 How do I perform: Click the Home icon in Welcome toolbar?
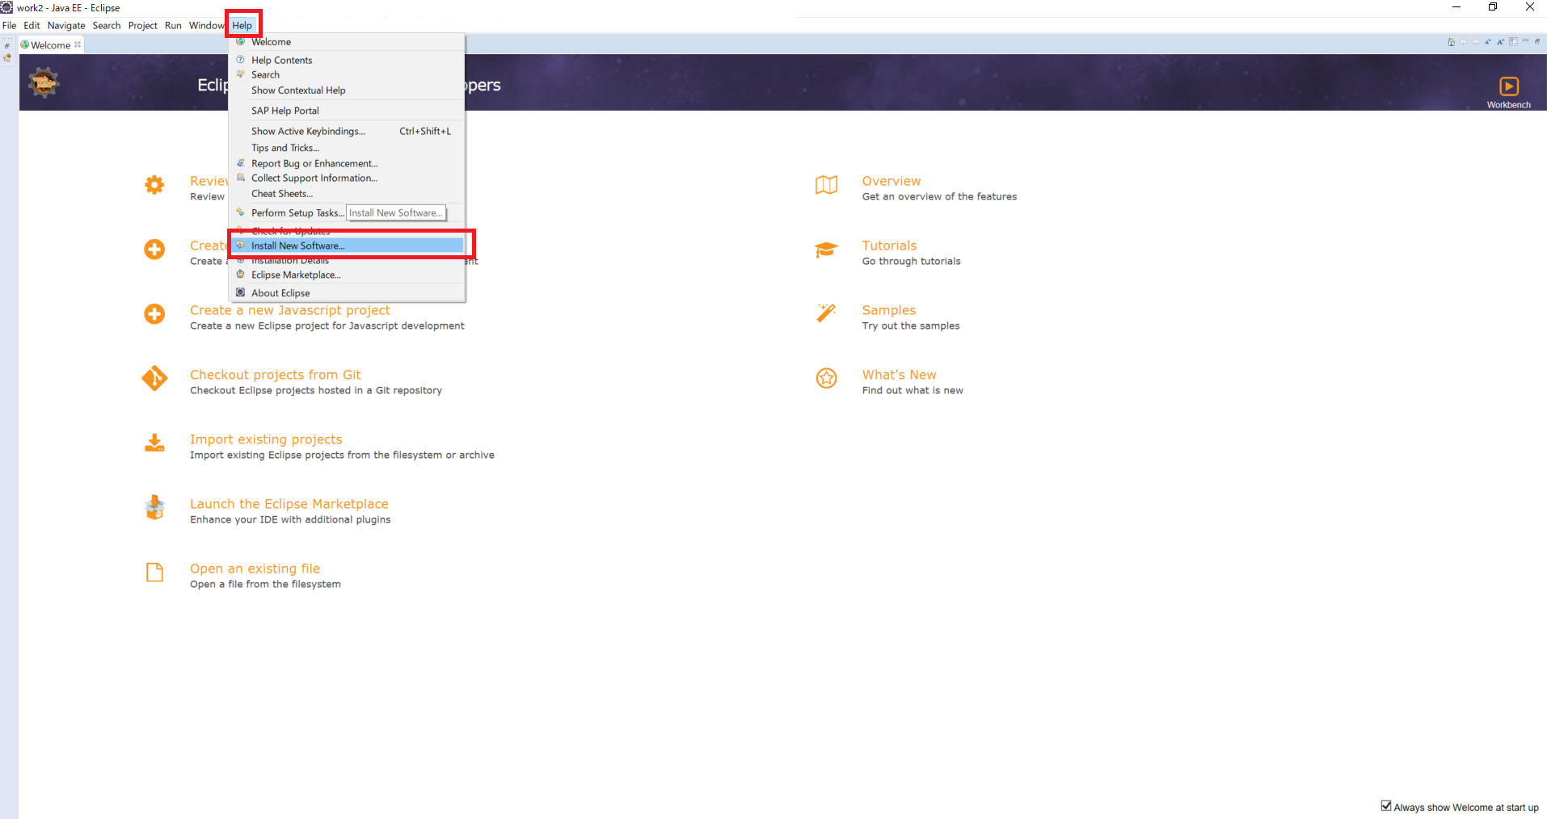pos(1452,42)
